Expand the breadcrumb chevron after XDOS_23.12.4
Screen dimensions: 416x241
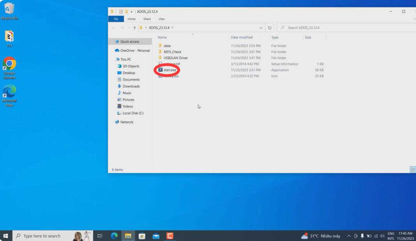pos(172,28)
